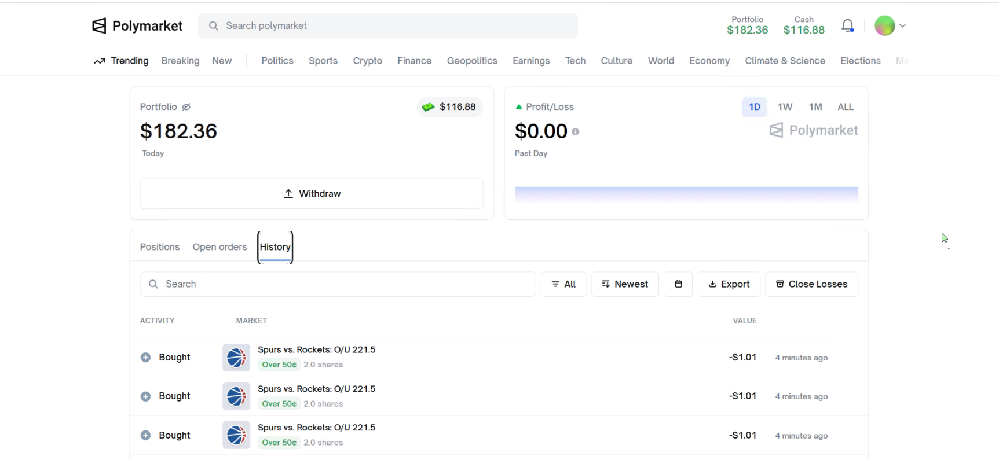Click the Profit/Loss green triangle icon
The width and height of the screenshot is (999, 460).
click(x=519, y=107)
